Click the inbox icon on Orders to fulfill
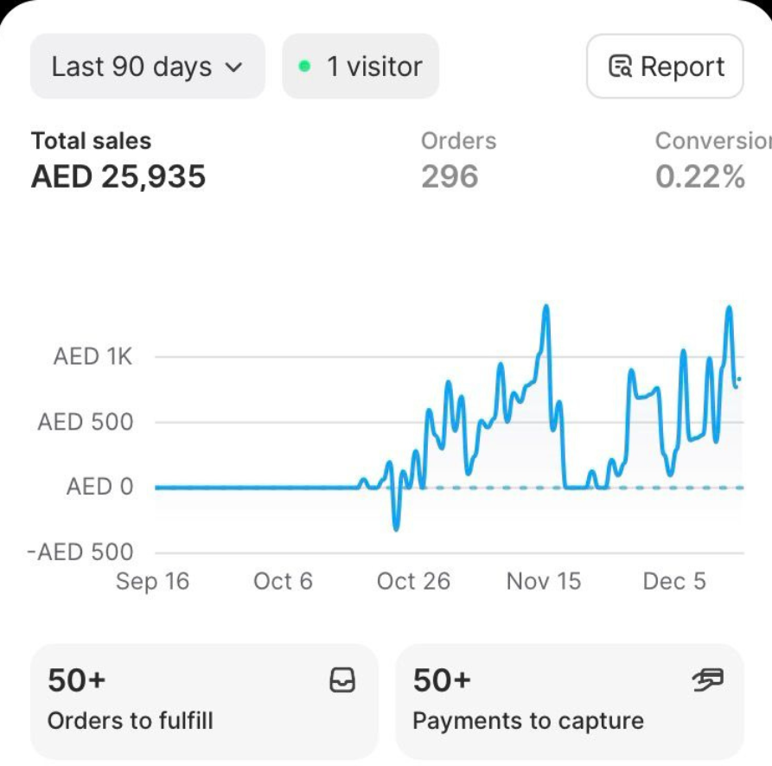Image resolution: width=772 pixels, height=766 pixels. (x=342, y=681)
